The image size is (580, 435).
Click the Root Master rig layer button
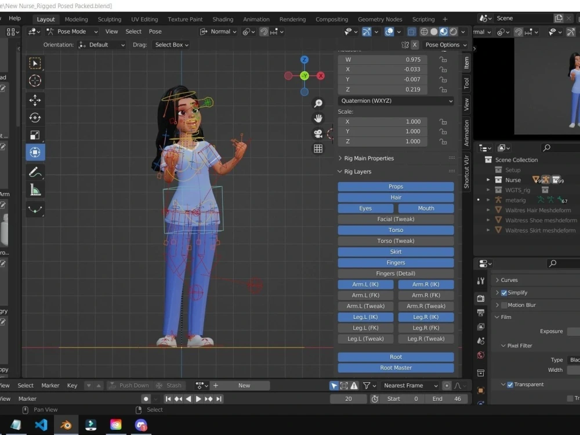(396, 368)
